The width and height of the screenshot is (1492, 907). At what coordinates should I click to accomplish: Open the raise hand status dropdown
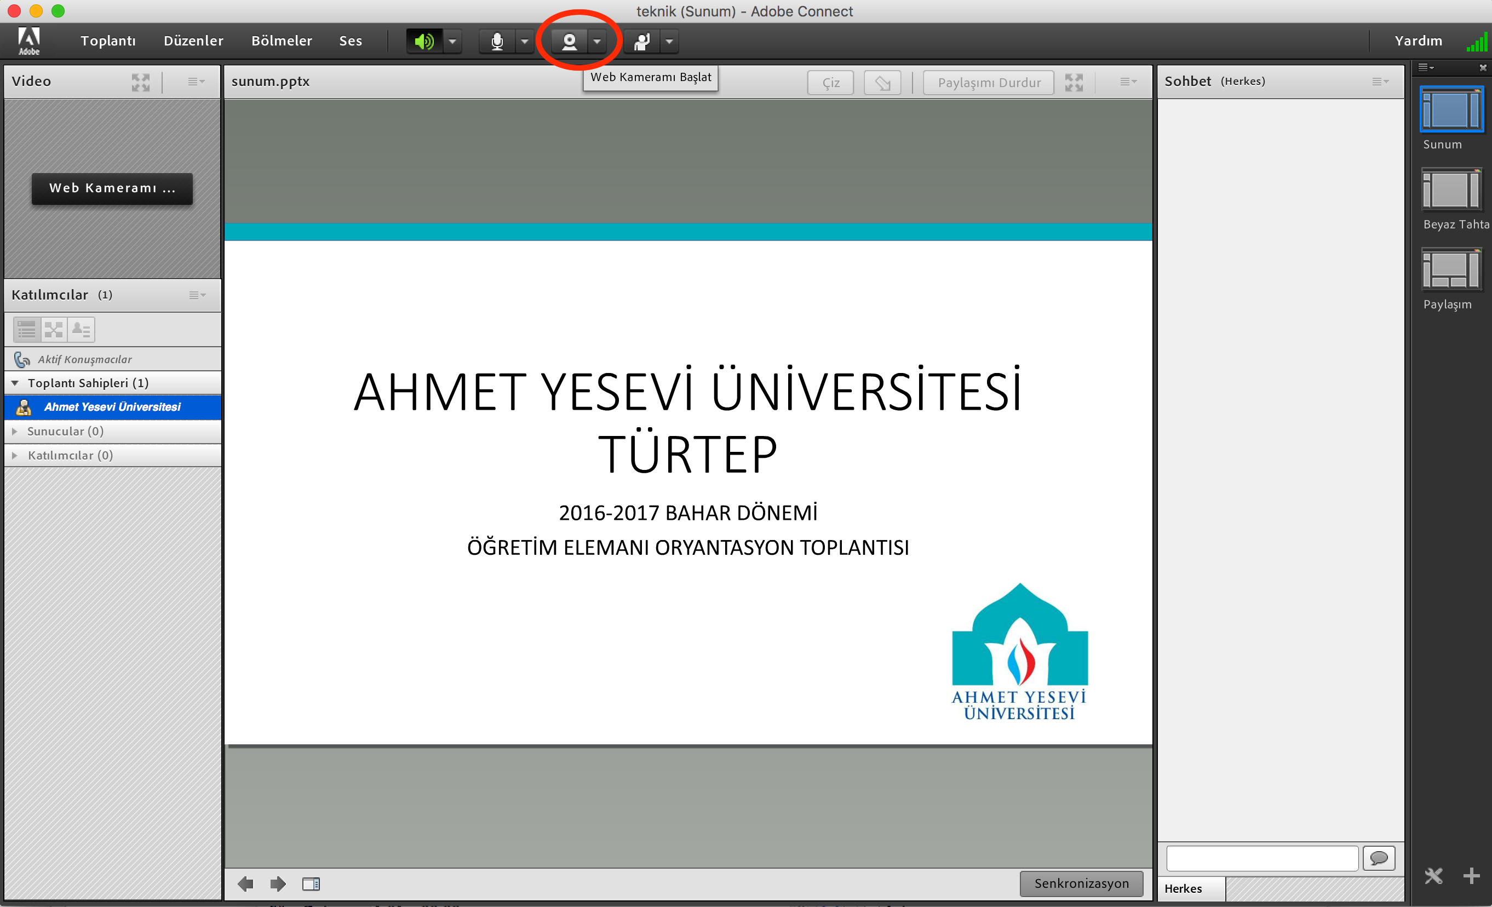[669, 41]
